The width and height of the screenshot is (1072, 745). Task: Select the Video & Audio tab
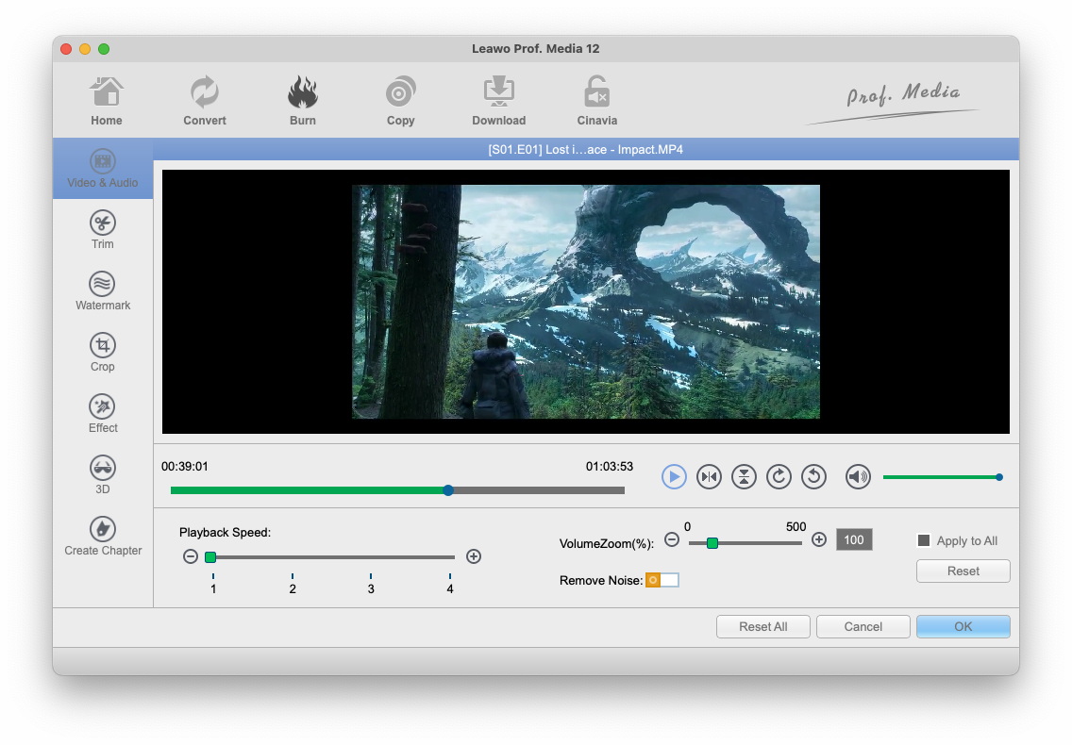click(x=103, y=169)
